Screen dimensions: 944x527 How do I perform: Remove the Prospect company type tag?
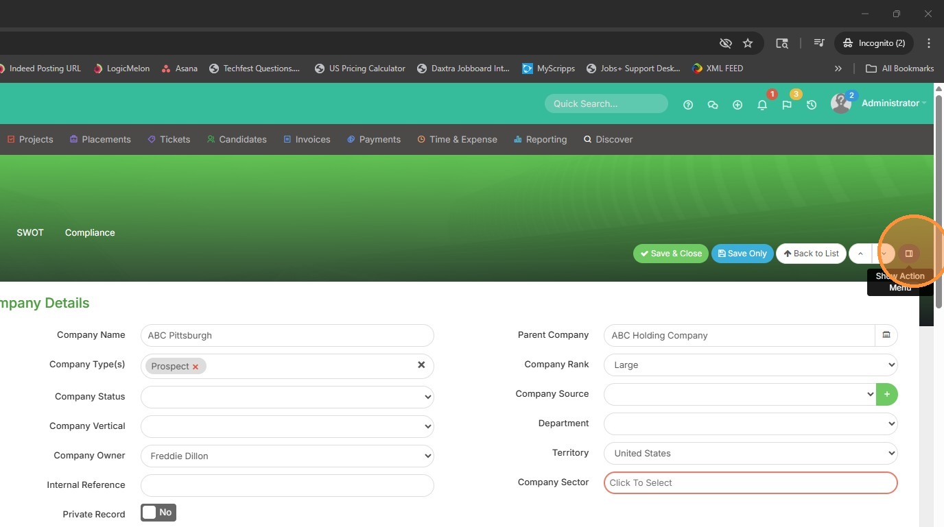tap(196, 367)
